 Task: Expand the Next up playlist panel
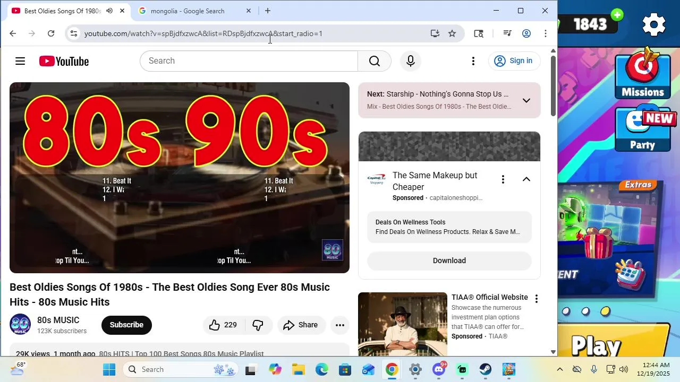click(526, 101)
